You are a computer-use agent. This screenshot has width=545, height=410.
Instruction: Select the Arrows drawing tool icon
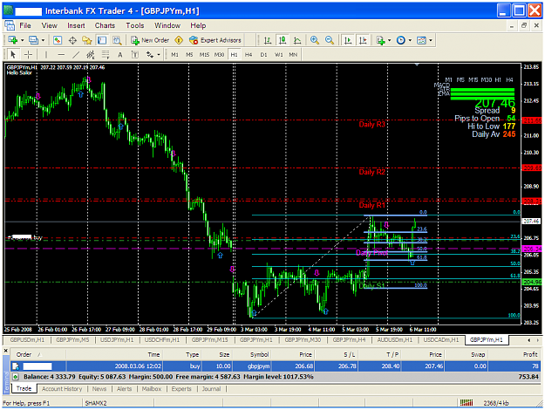click(150, 55)
